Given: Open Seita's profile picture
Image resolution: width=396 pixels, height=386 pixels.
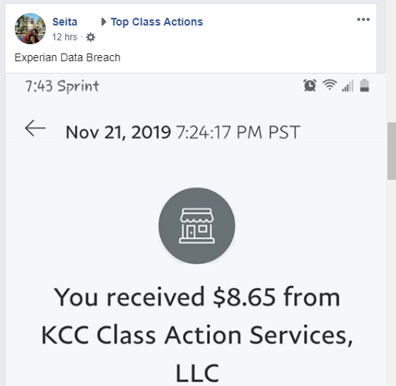Looking at the screenshot, I should (30, 29).
